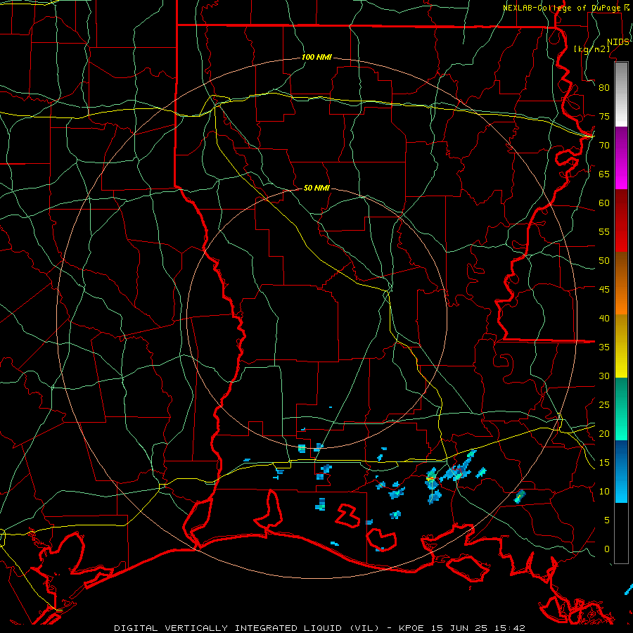This screenshot has width=633, height=633.
Task: Click the 75 value on the color scale
Action: [604, 117]
